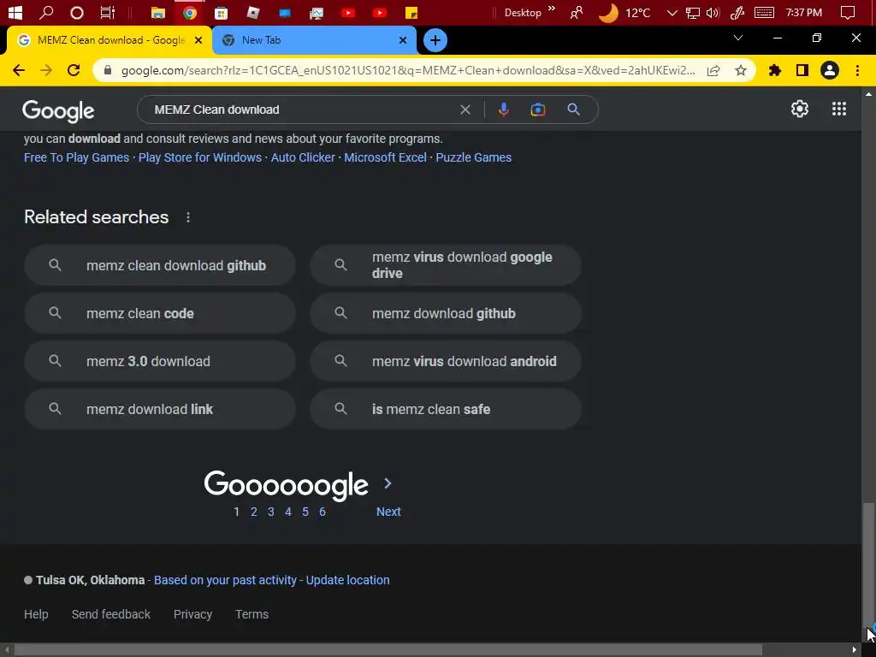Image resolution: width=876 pixels, height=657 pixels.
Task: Open File Explorer from taskbar
Action: 158,12
